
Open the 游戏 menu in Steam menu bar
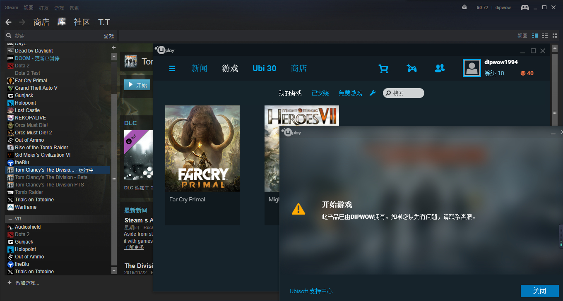59,7
